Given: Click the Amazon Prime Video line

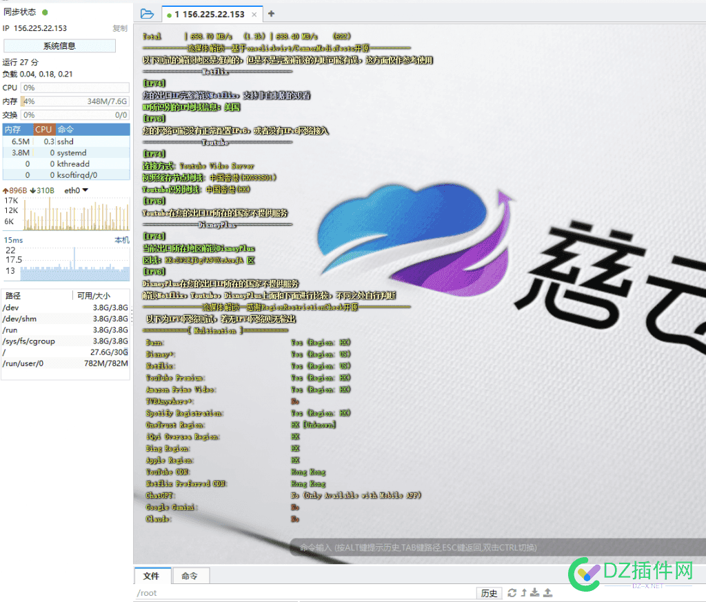Looking at the screenshot, I should [x=248, y=390].
